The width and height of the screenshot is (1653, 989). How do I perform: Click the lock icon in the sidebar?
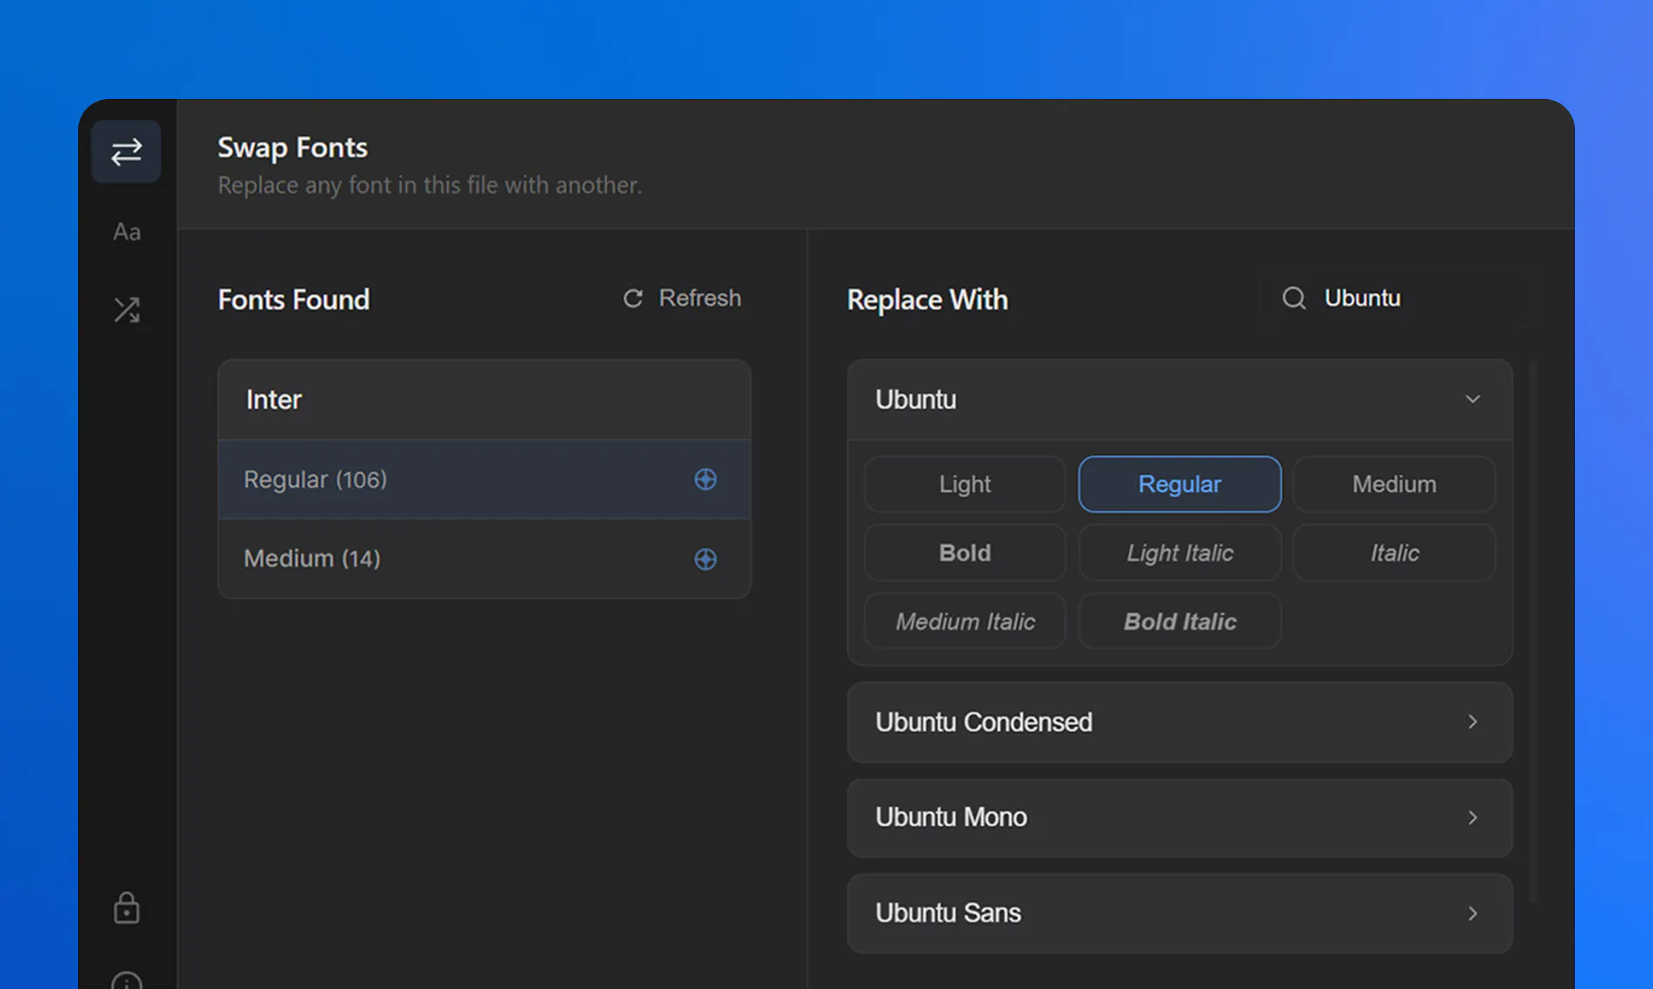[x=127, y=907]
